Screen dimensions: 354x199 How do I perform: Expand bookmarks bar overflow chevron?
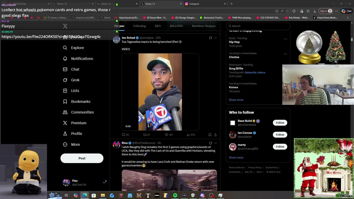point(348,18)
